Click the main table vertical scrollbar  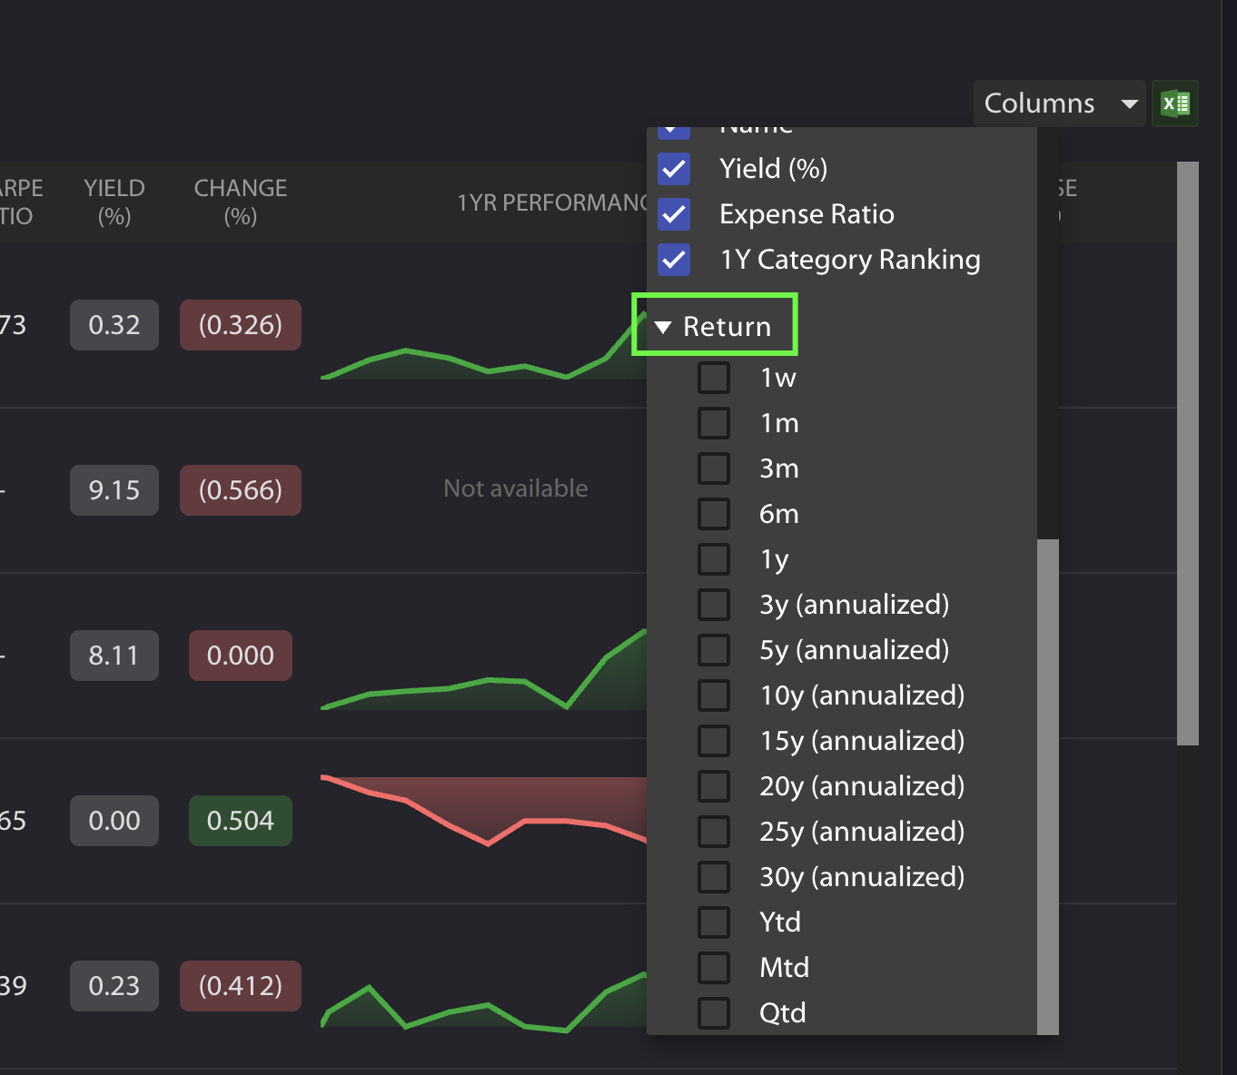coord(1188,453)
